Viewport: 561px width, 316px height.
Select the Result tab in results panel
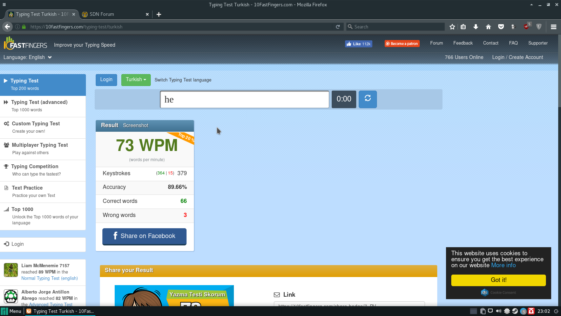click(109, 125)
